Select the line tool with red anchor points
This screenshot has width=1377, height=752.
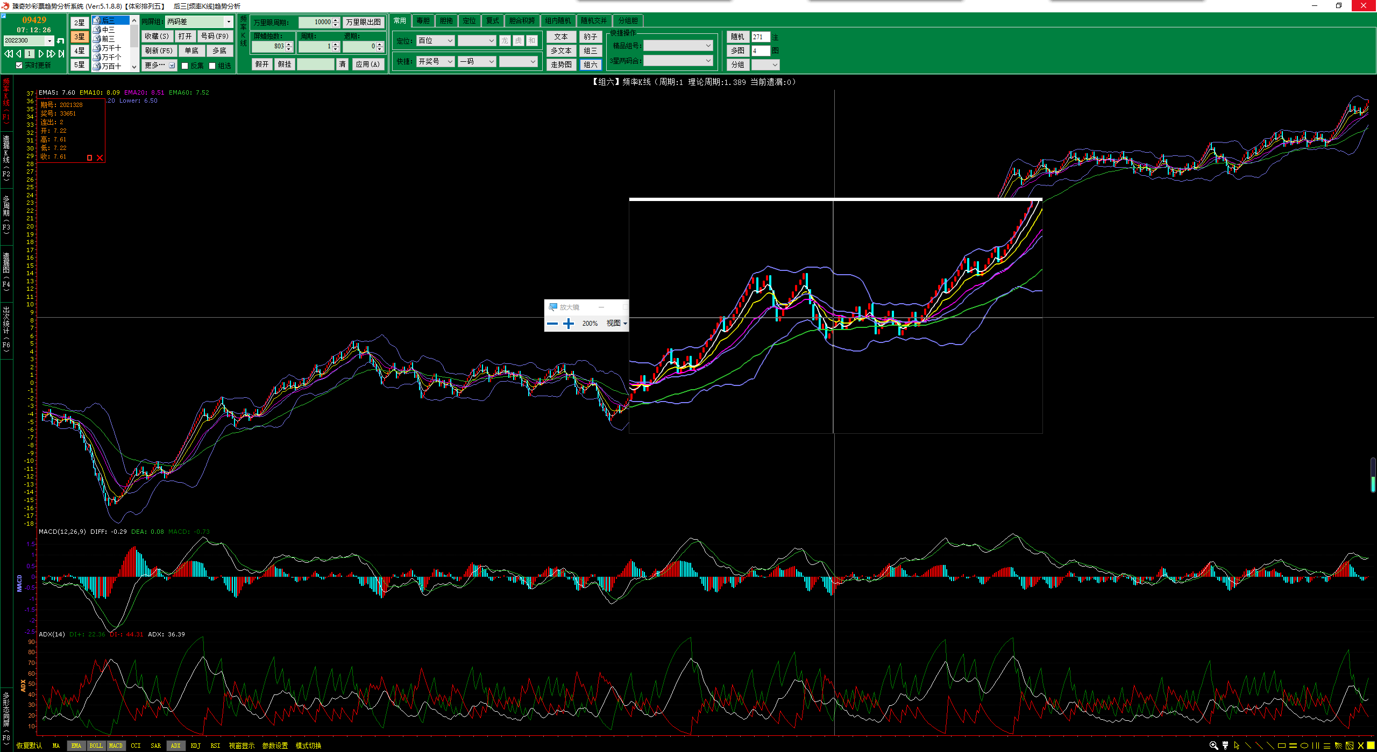coord(1259,746)
